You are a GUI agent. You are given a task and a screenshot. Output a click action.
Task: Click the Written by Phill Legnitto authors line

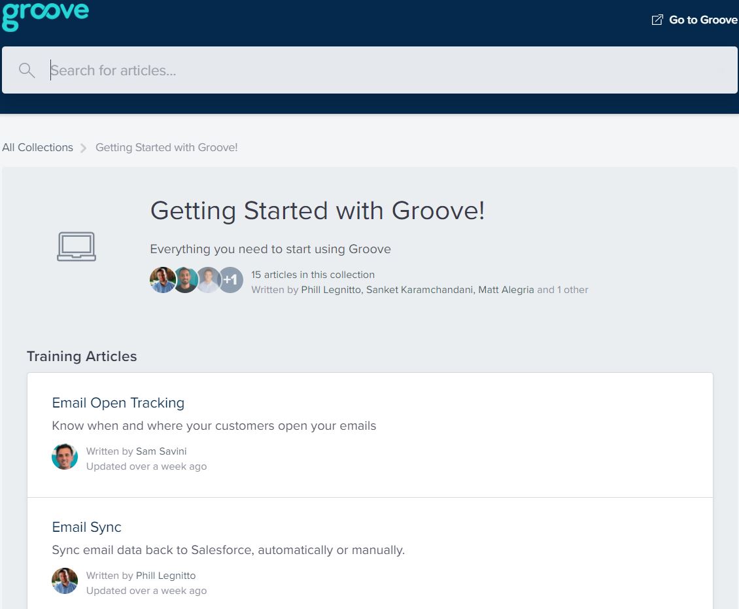click(x=419, y=290)
